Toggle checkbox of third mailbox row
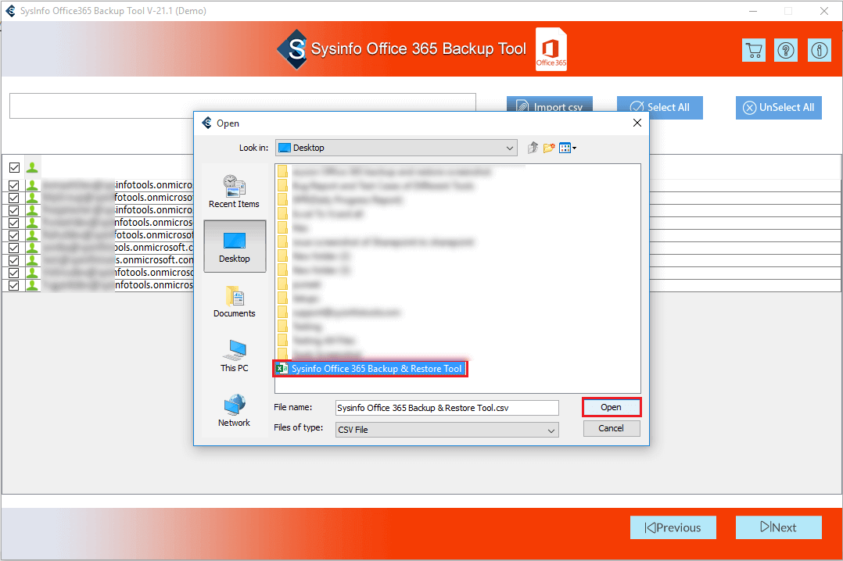 [14, 210]
